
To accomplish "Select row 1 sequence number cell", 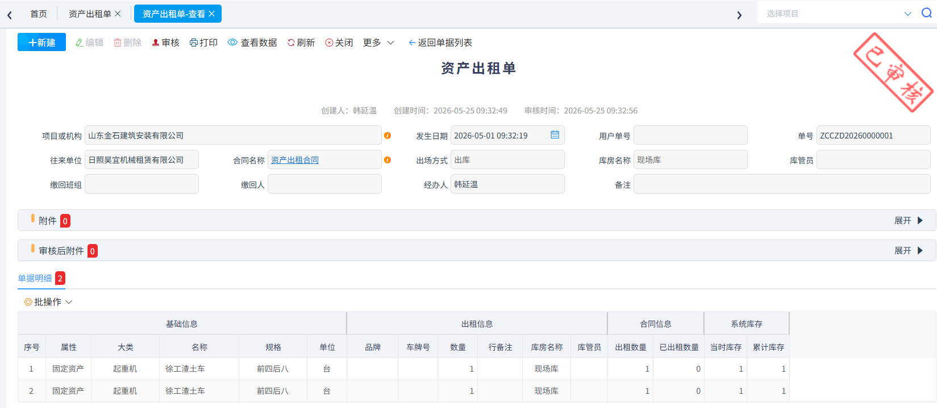I will [31, 369].
